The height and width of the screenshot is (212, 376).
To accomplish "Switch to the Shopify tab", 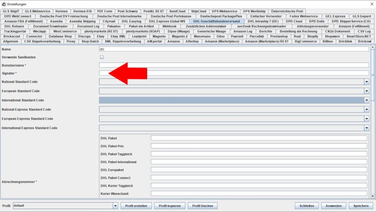I will [313, 36].
